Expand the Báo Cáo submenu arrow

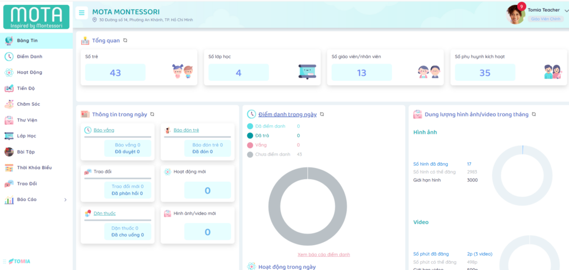pos(66,200)
